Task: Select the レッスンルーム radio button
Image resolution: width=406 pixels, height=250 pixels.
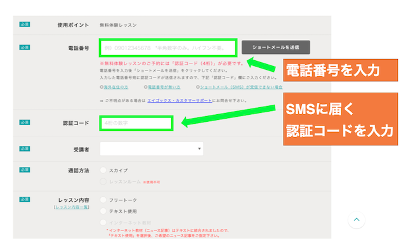Action: (103, 181)
